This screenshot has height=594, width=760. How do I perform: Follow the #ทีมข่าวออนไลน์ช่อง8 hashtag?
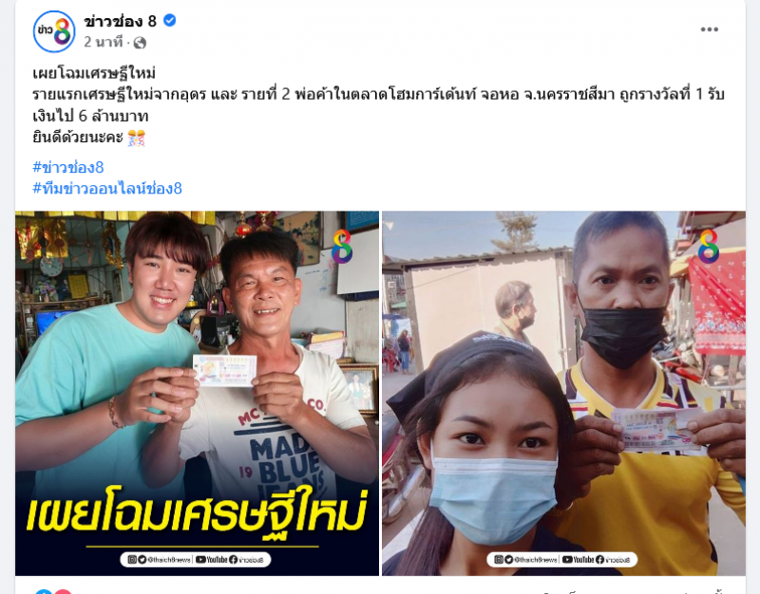point(107,188)
